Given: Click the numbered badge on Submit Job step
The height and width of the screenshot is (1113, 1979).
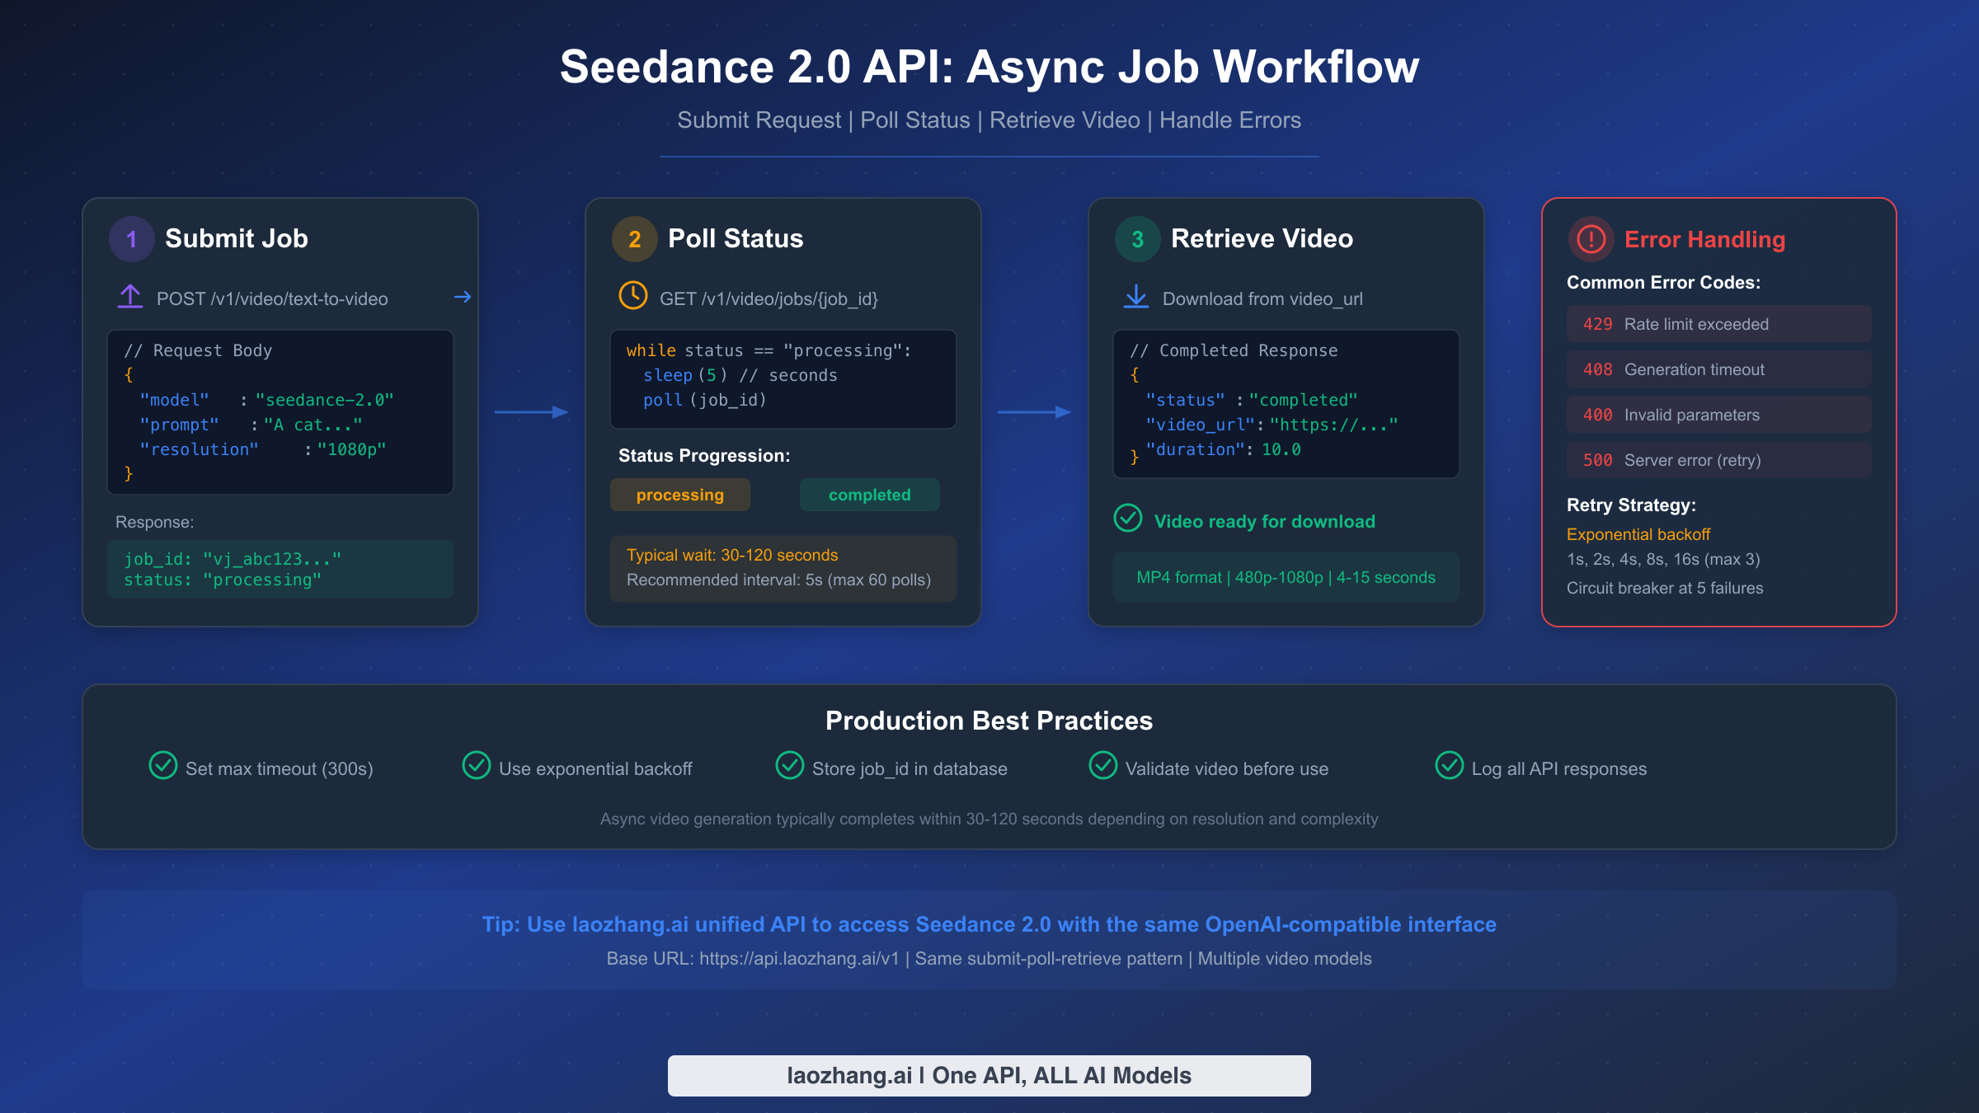Looking at the screenshot, I should click(x=130, y=238).
